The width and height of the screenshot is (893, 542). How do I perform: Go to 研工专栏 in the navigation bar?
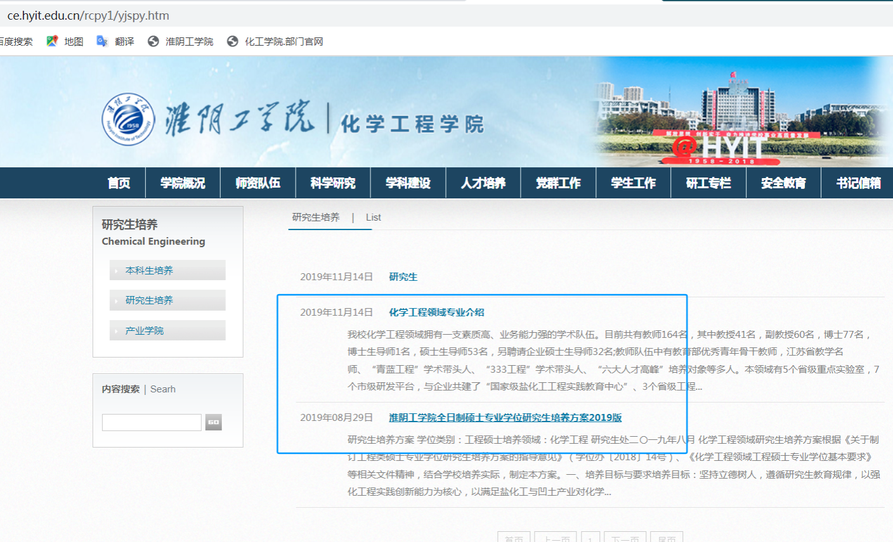[708, 183]
